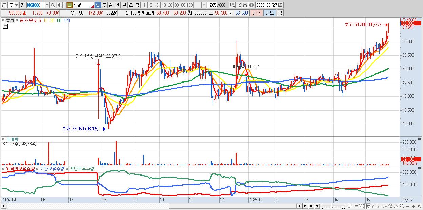Click the stock code field 004800
The width and height of the screenshot is (423, 210).
(x=36, y=5)
